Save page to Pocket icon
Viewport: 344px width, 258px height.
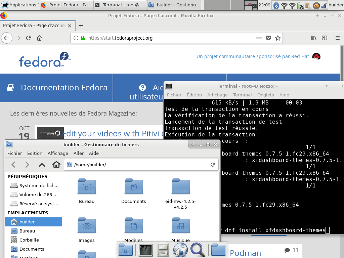(268, 38)
